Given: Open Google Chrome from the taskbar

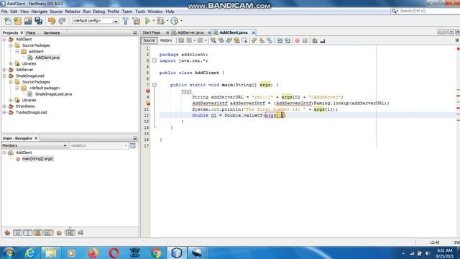Looking at the screenshot, I should pos(156,253).
